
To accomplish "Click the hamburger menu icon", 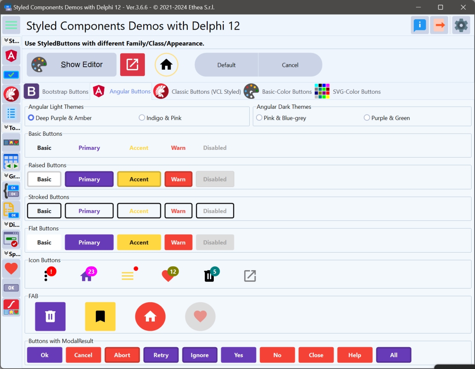I will click(11, 25).
